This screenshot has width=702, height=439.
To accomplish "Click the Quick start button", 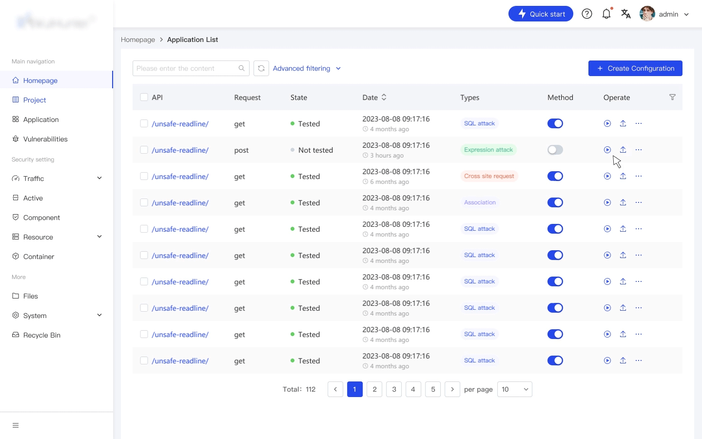I will tap(541, 14).
